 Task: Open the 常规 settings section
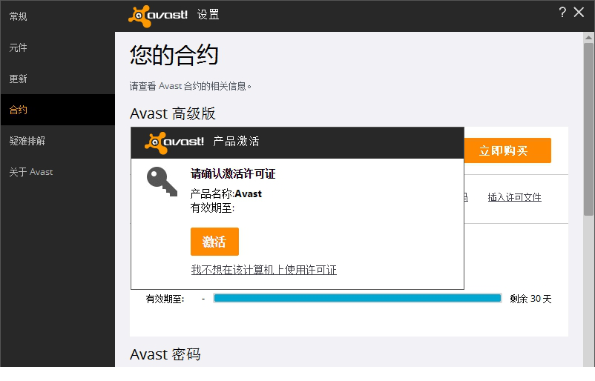point(57,17)
